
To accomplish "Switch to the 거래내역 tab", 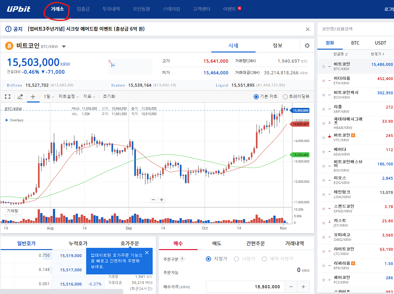I will pos(294,243).
